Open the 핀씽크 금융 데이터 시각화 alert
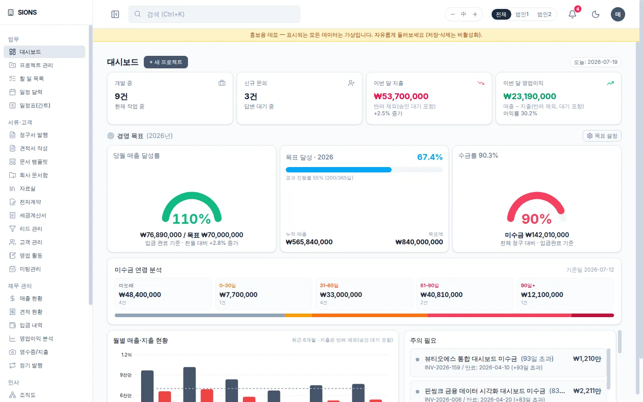 (x=508, y=392)
